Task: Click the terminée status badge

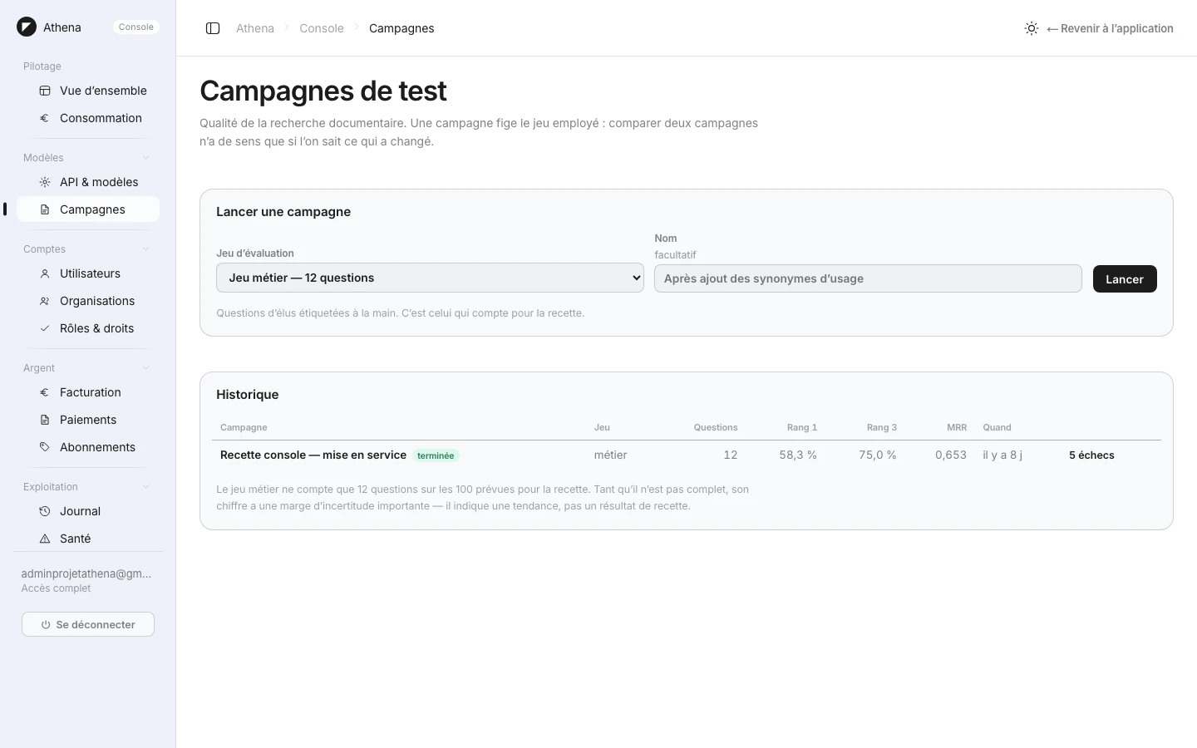Action: (436, 455)
